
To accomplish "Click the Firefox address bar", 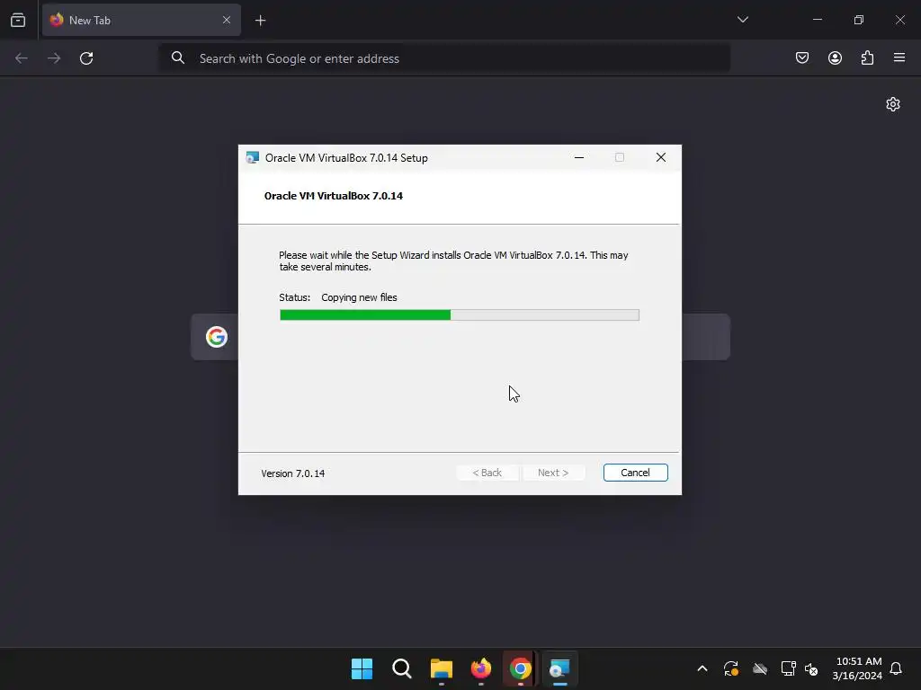I will (x=444, y=58).
